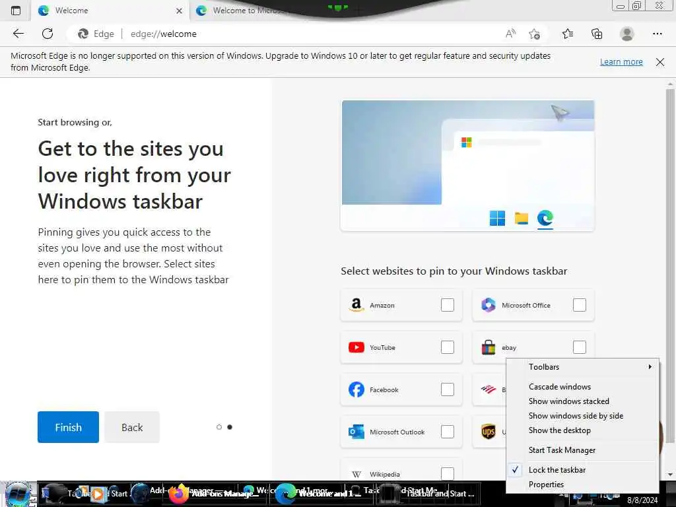Add this page to favorites

535,34
